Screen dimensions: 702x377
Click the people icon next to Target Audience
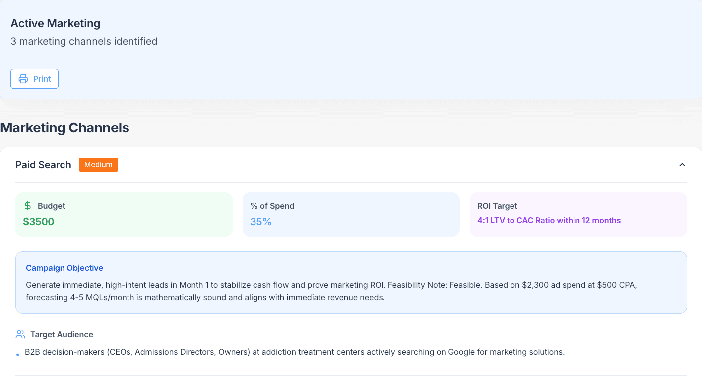(20, 334)
